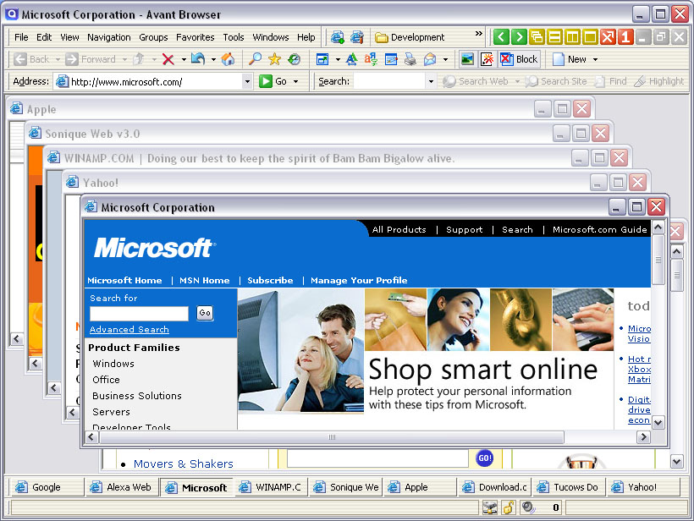Click the red Stop X icon
The image size is (694, 521).
(168, 59)
